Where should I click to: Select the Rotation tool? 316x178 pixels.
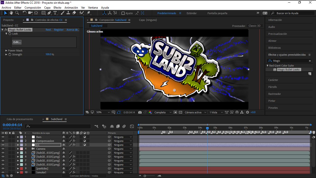coord(24,13)
